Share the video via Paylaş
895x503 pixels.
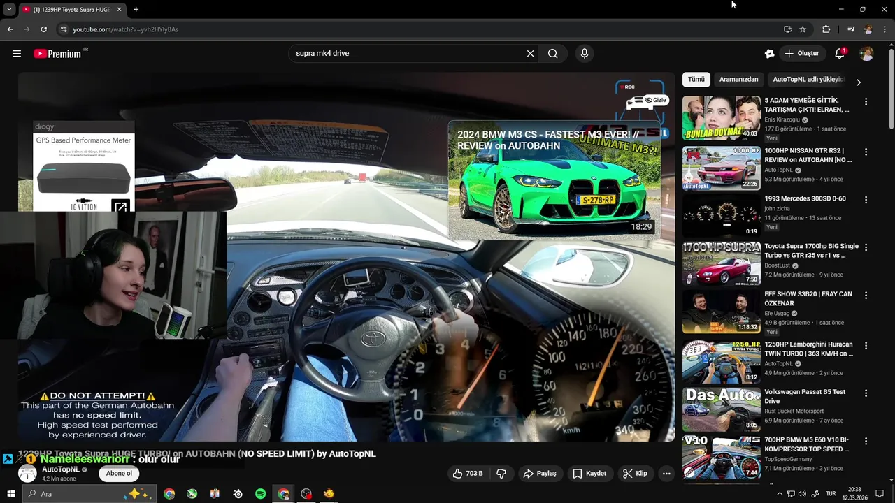[540, 474]
